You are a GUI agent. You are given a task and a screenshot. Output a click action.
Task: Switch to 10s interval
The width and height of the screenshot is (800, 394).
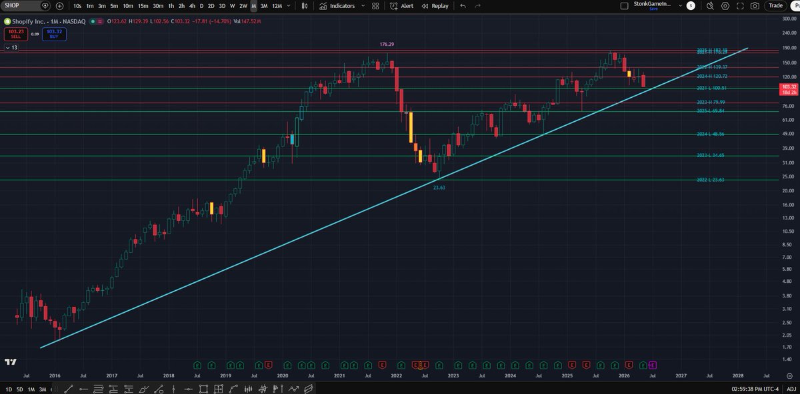point(77,5)
